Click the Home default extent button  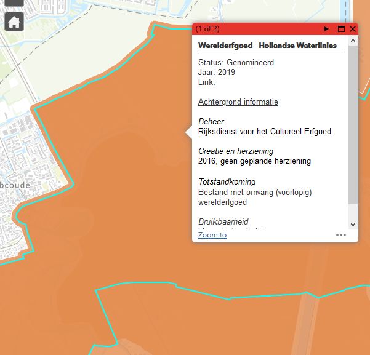[14, 22]
